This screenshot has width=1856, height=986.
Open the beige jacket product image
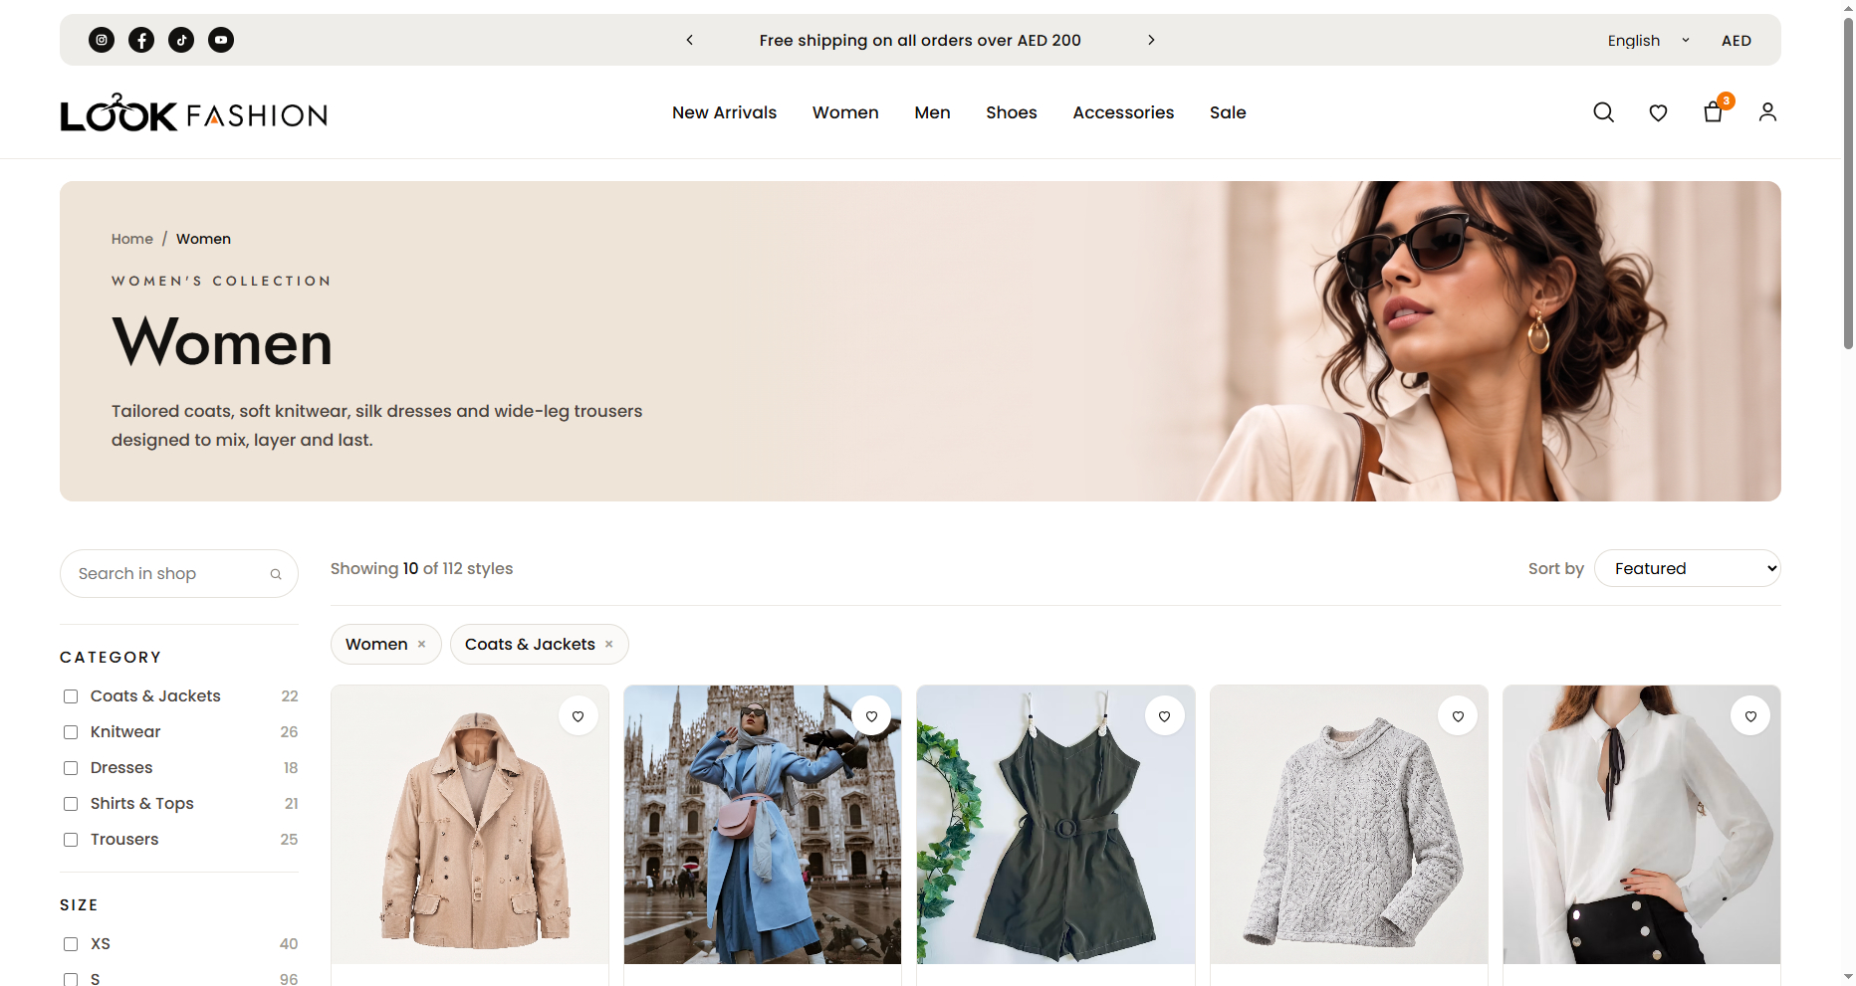[x=470, y=825]
